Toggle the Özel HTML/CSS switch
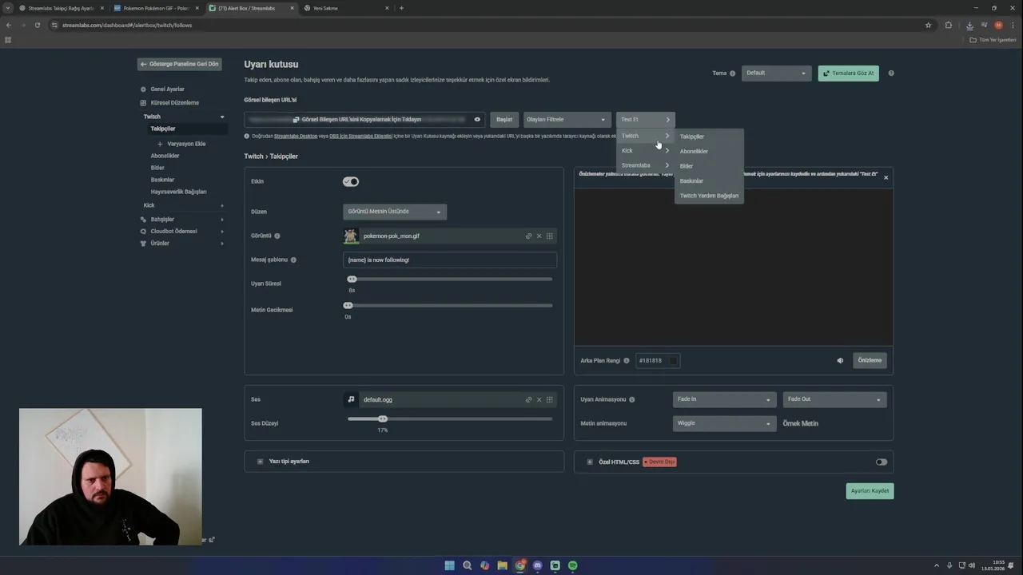The height and width of the screenshot is (575, 1023). coord(881,462)
